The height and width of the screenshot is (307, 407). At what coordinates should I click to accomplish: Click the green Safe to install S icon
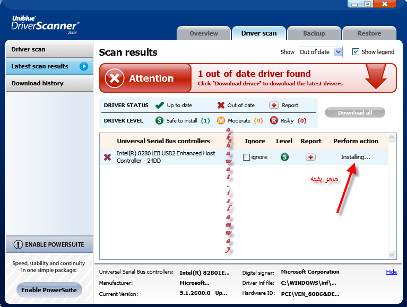(x=159, y=120)
